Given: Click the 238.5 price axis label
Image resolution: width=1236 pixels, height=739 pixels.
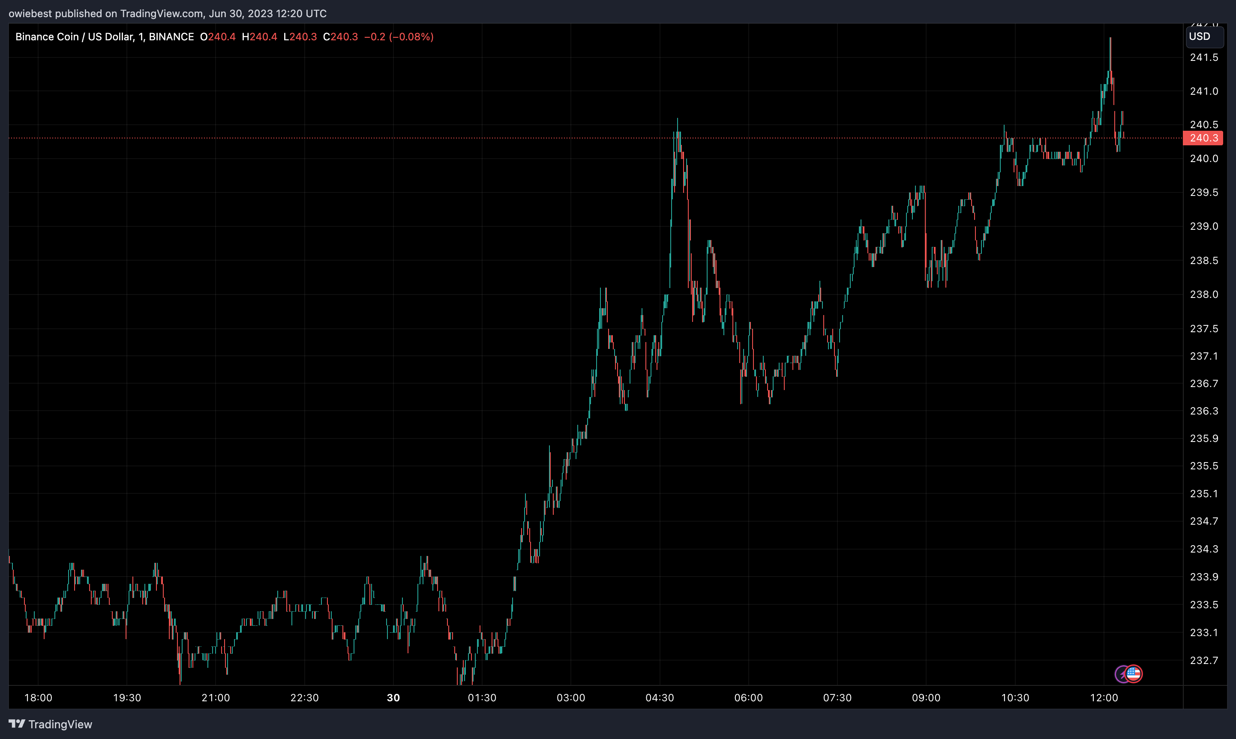Looking at the screenshot, I should (1204, 261).
